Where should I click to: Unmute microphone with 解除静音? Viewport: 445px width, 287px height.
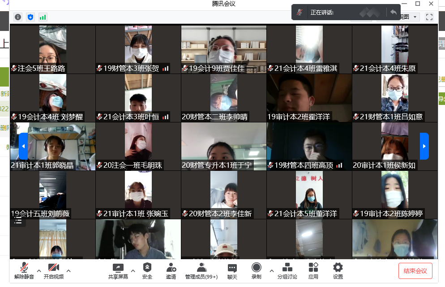24,271
